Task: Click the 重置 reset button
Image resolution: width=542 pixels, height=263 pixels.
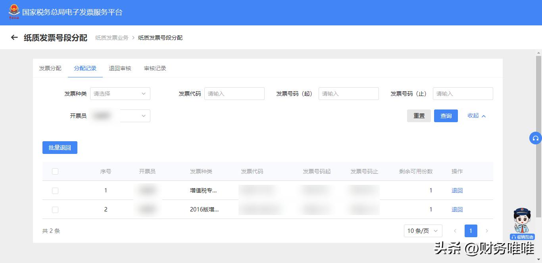Action: pyautogui.click(x=419, y=116)
